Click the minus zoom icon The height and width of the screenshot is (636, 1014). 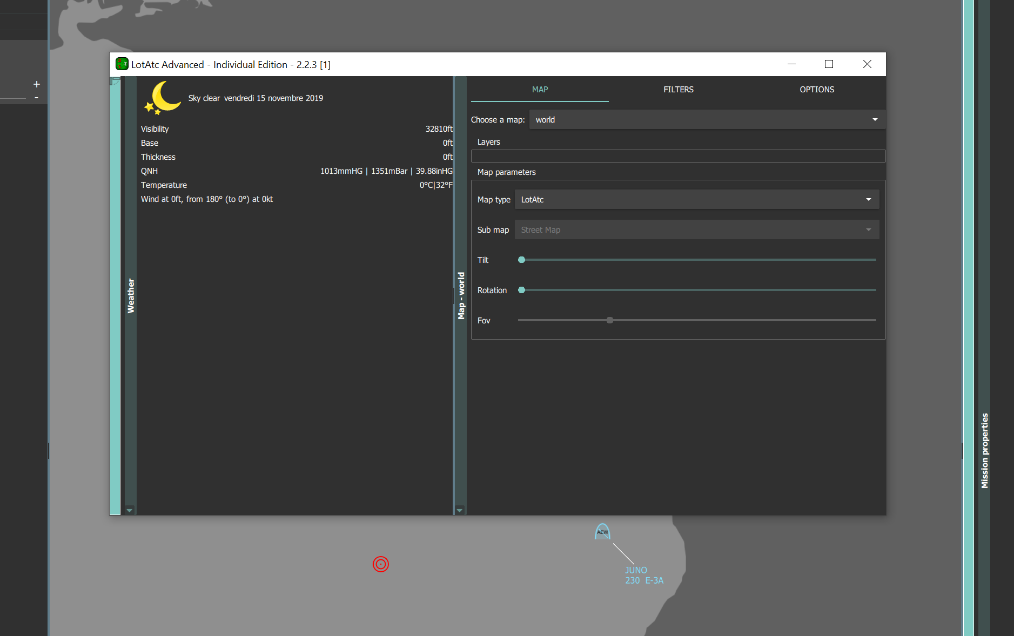37,98
